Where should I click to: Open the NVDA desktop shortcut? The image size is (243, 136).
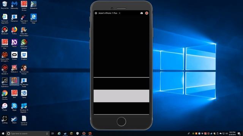(14, 43)
